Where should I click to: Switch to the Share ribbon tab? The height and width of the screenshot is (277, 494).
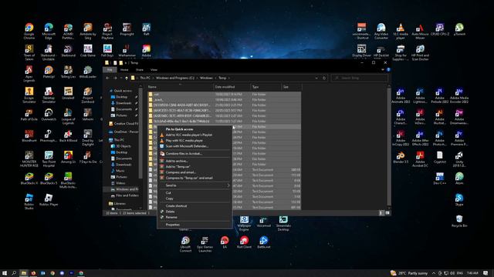[139, 70]
